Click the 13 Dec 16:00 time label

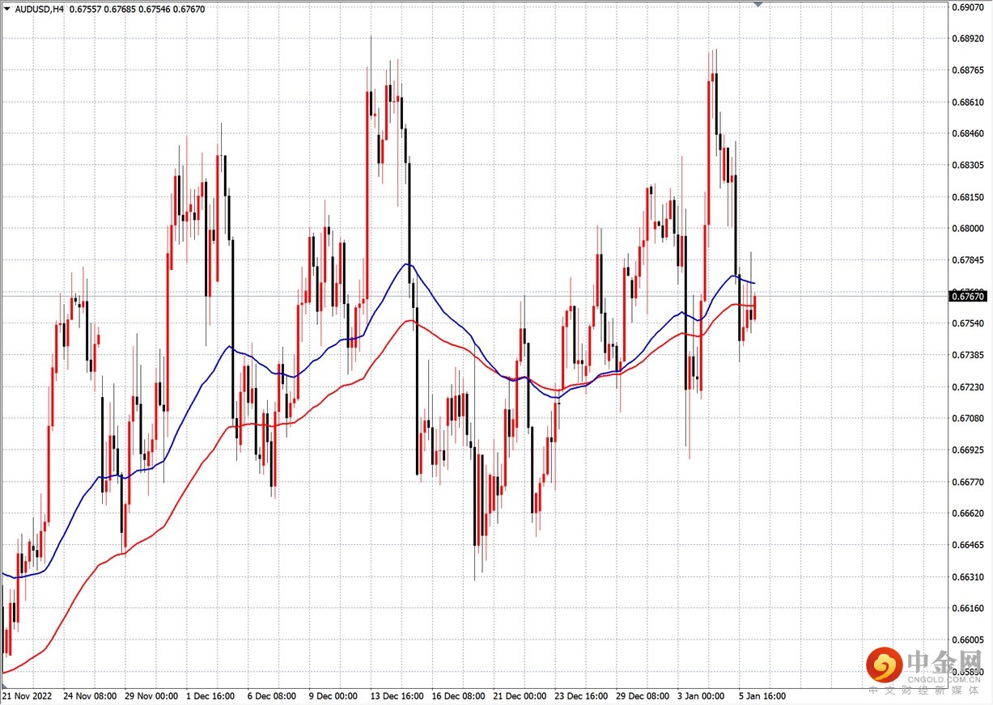click(396, 695)
